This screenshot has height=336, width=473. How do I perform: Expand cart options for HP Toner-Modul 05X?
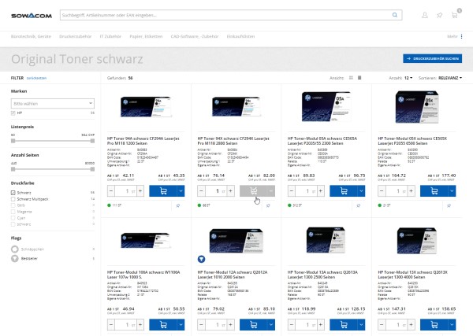tap(452, 191)
